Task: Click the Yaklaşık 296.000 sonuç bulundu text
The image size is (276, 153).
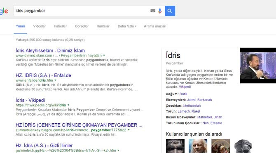Action: tap(50, 40)
